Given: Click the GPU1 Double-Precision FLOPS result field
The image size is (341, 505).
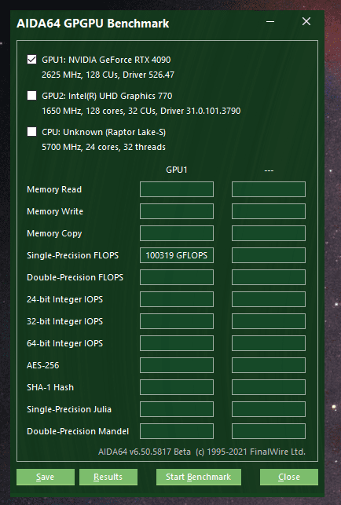Looking at the screenshot, I should (177, 277).
